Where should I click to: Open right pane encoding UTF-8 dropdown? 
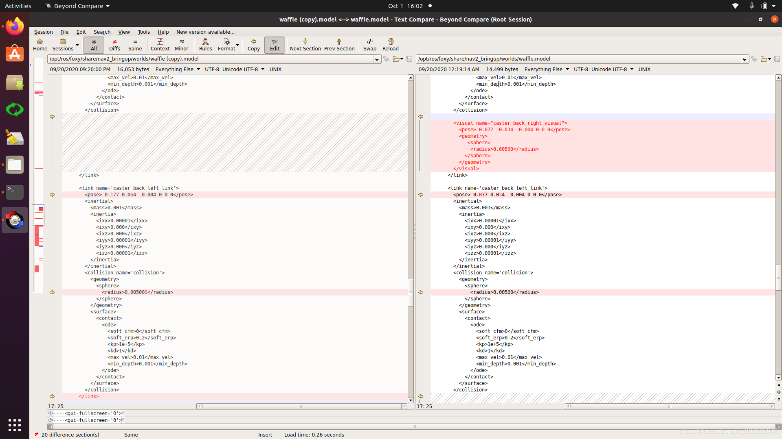[x=632, y=69]
